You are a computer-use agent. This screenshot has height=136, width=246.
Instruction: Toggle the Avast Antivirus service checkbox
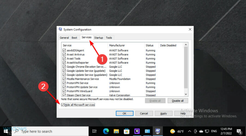tap(64, 54)
